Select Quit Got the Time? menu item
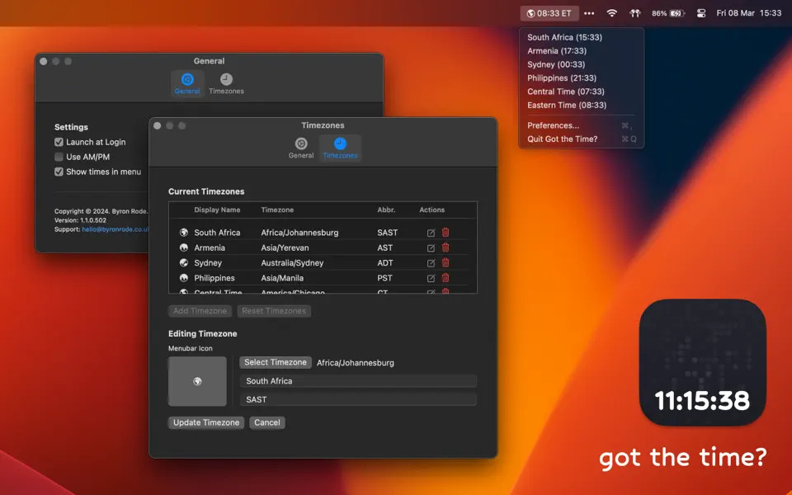 (x=582, y=139)
